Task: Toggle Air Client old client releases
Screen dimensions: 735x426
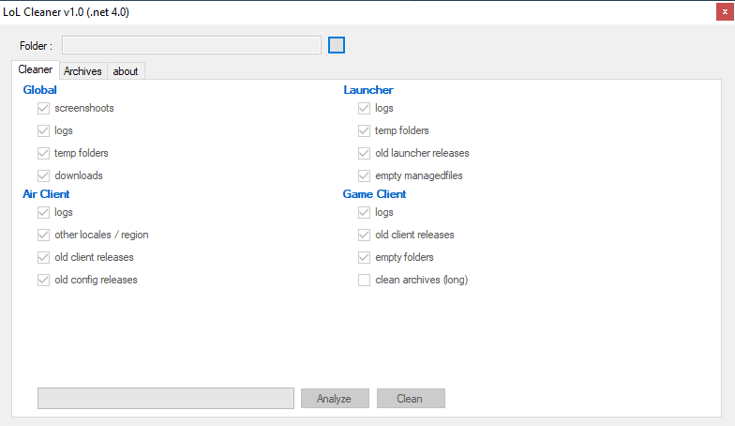Action: pos(43,257)
